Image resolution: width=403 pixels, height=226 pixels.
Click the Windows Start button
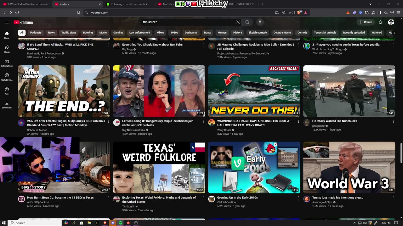pyautogui.click(x=4, y=223)
